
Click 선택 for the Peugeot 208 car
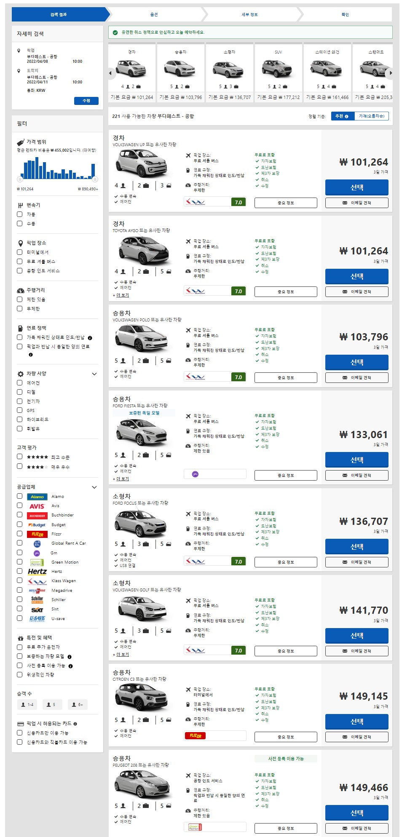(x=356, y=813)
